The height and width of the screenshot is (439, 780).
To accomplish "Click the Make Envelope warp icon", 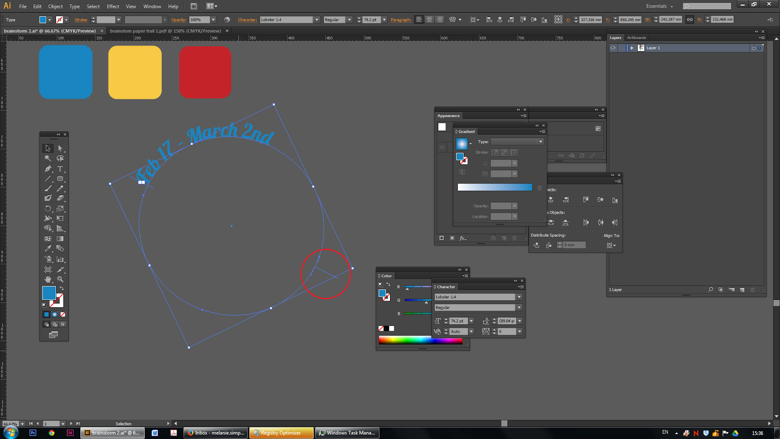I will tap(453, 20).
